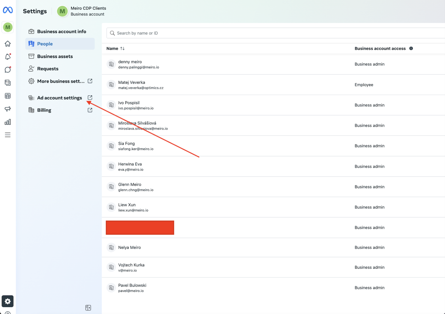
Task: Select Miroslava Silvášiová name
Action: 137,123
